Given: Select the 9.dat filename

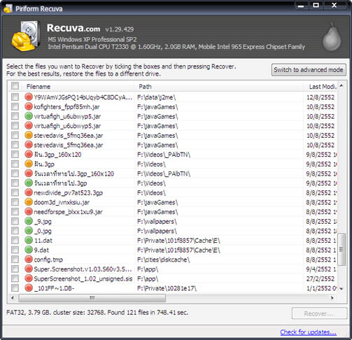Looking at the screenshot, I should [x=41, y=250].
